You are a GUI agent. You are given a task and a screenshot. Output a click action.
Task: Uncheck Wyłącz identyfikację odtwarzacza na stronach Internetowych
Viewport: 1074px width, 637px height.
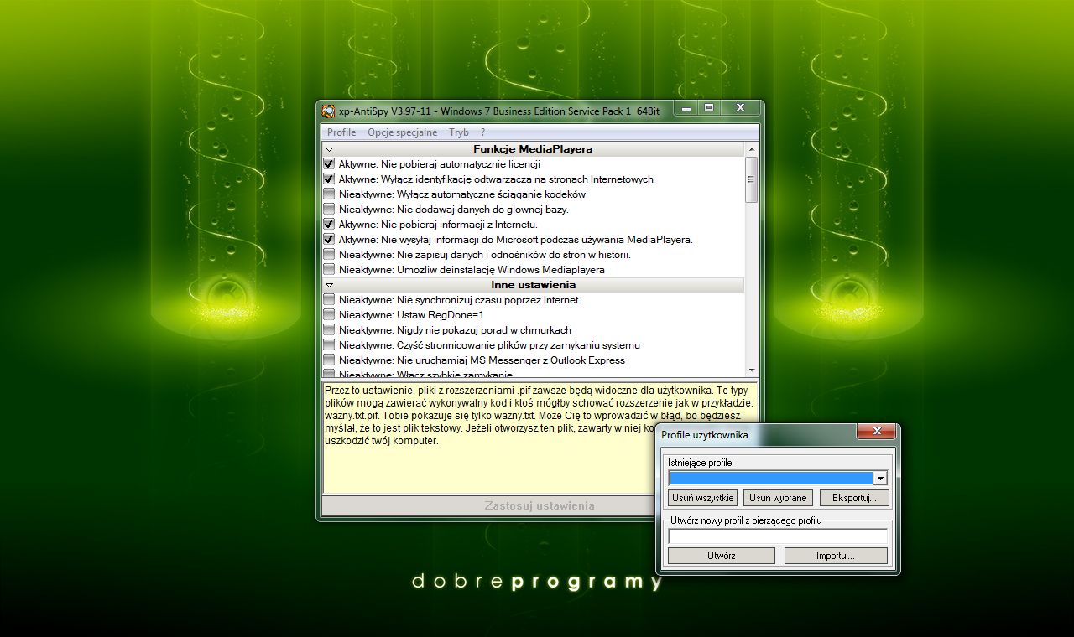pyautogui.click(x=329, y=179)
